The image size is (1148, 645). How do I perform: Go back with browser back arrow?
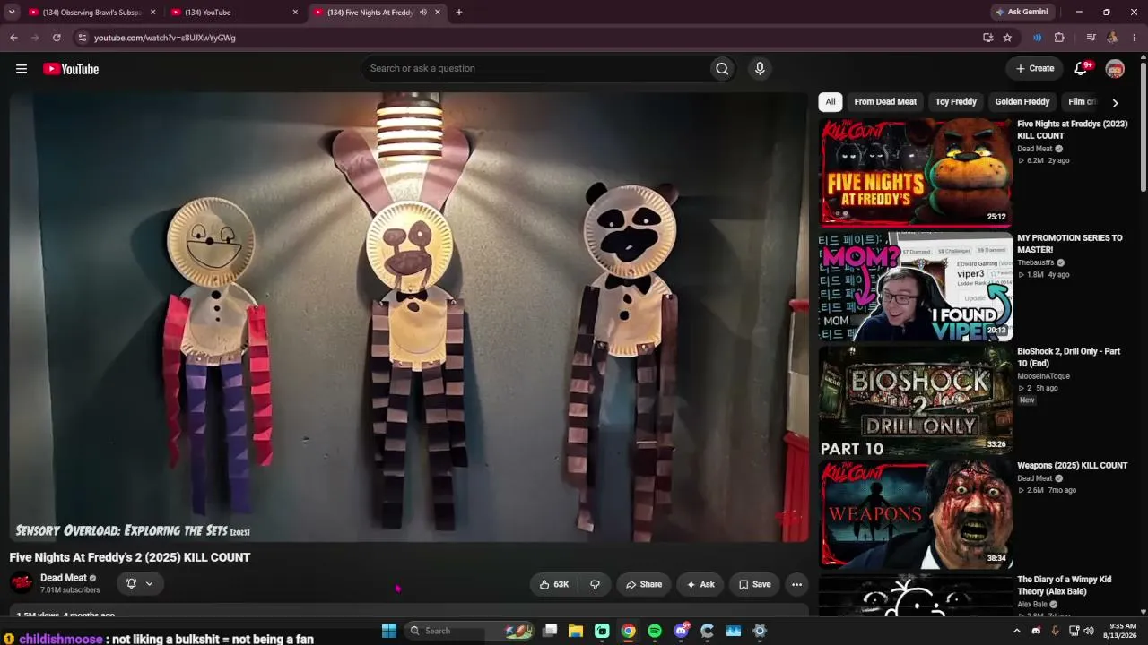tap(13, 38)
